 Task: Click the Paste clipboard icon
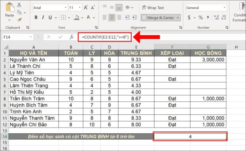10,7
